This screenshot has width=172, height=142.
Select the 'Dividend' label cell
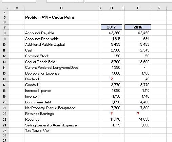click(x=61, y=79)
